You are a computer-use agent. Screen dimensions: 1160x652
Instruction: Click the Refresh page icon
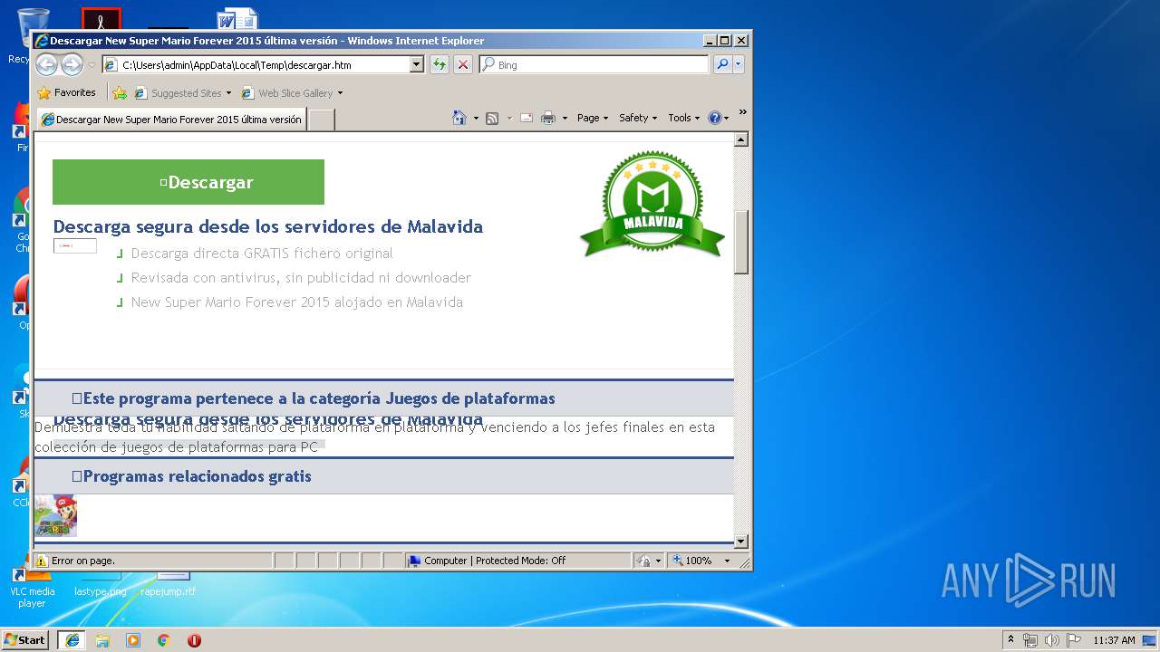(440, 65)
